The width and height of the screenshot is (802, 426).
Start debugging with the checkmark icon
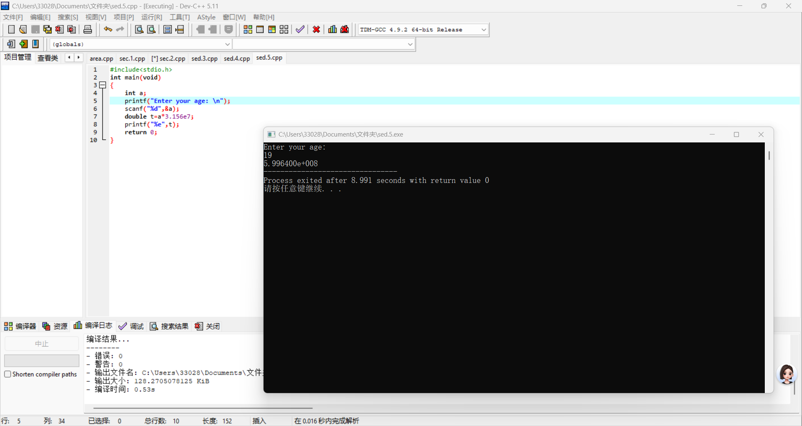300,29
